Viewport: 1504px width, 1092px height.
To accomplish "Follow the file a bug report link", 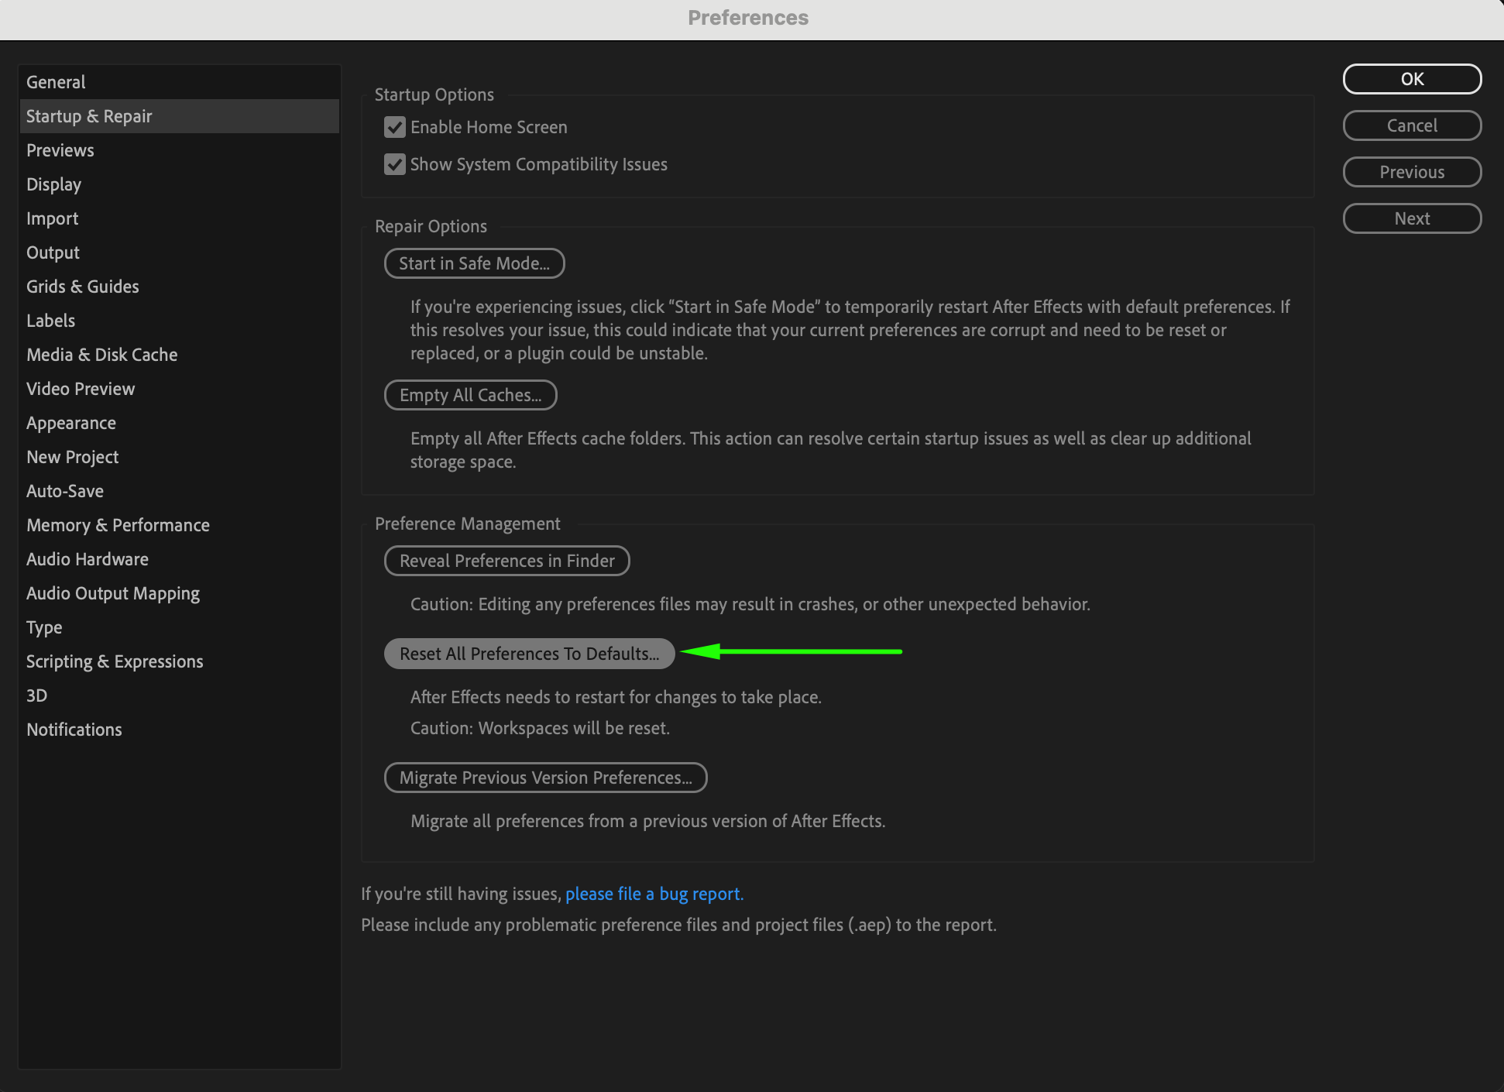I will pos(653,894).
